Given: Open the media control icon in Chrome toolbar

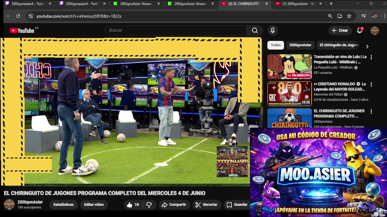Looking at the screenshot, I should tap(364, 16).
